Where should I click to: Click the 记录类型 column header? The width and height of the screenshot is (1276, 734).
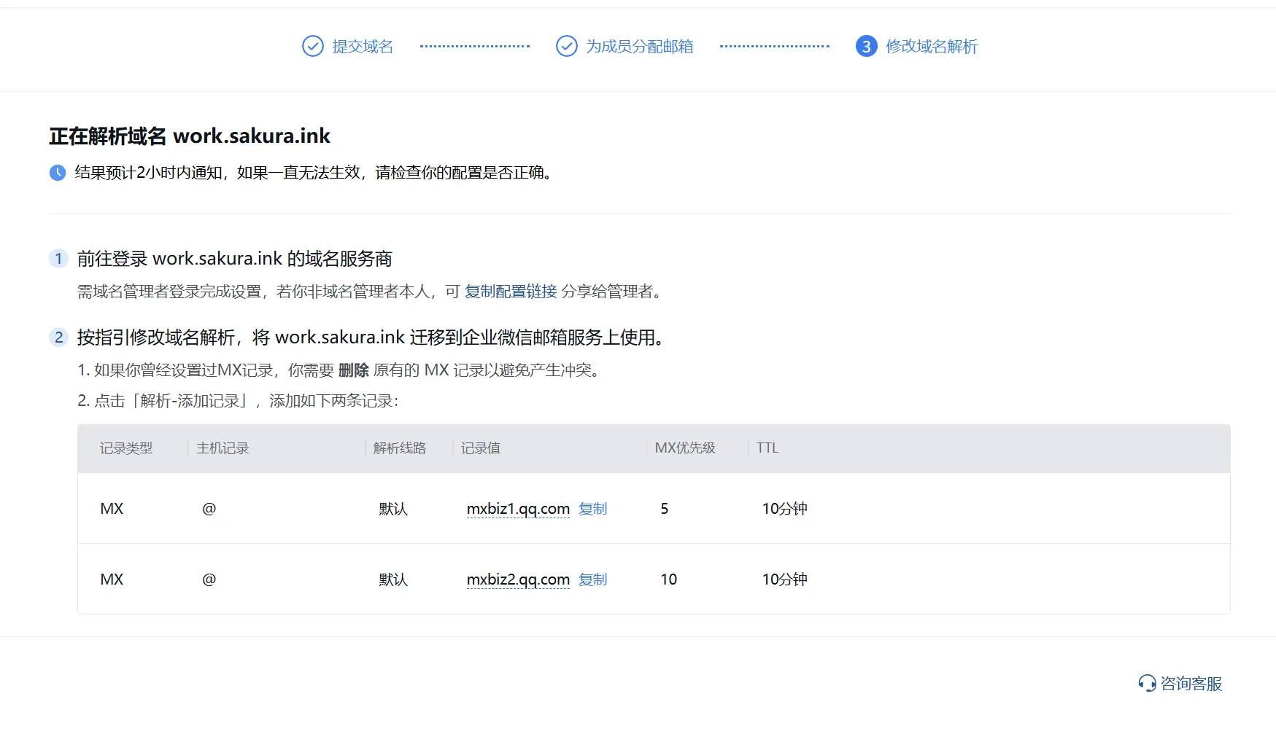126,448
